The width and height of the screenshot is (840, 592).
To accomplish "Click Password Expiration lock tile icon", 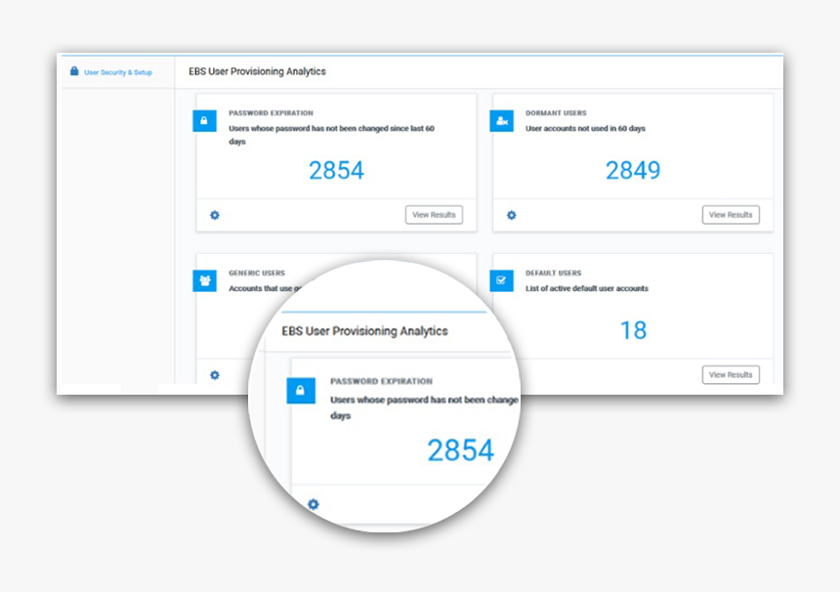I will (204, 121).
